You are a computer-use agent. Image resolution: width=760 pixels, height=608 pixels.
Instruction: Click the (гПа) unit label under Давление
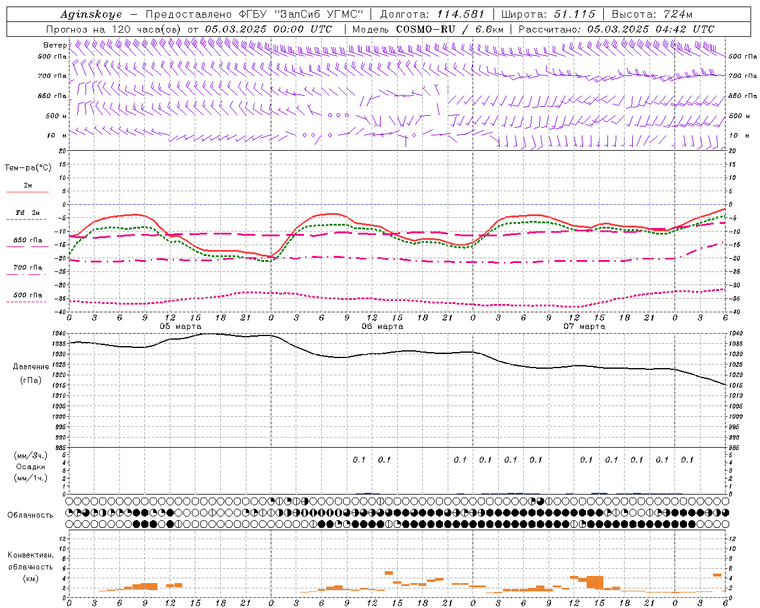tap(31, 380)
